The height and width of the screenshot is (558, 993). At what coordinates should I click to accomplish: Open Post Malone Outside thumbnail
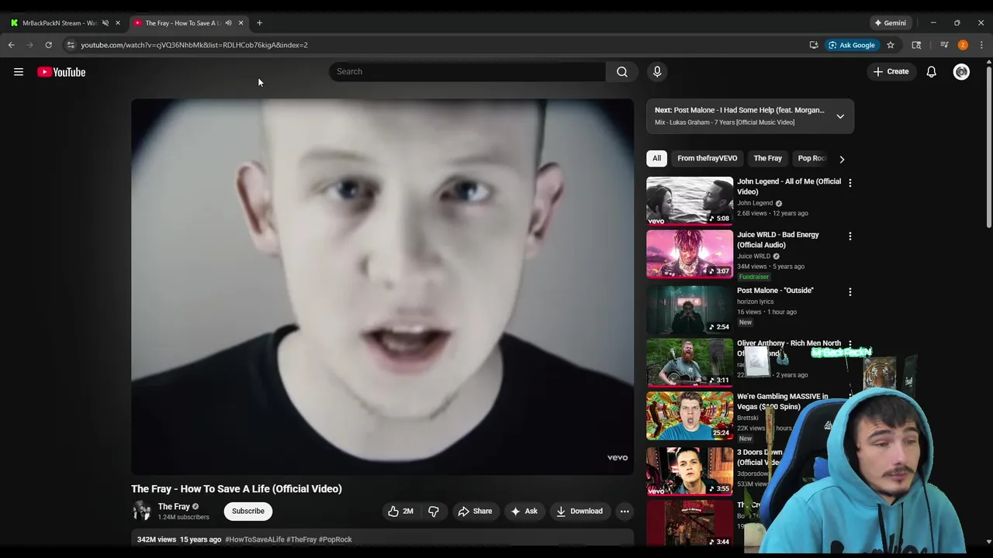coord(690,308)
